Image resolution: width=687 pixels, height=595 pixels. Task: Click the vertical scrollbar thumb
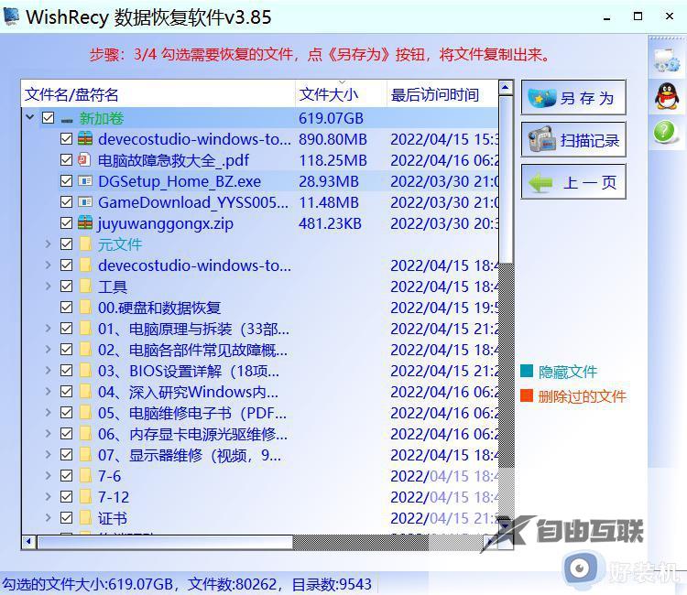tap(506, 179)
